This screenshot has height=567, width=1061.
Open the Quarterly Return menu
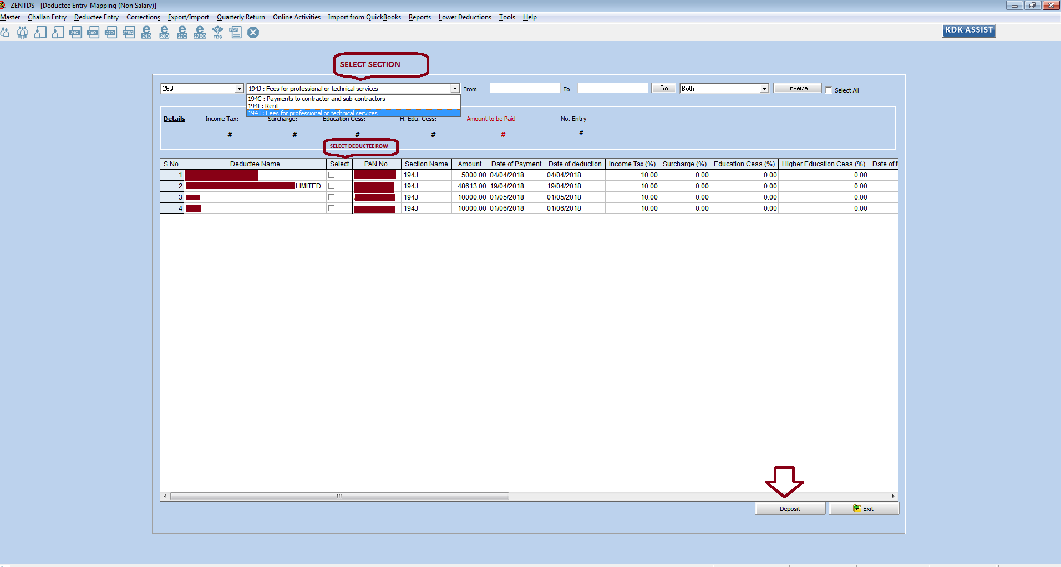[241, 17]
